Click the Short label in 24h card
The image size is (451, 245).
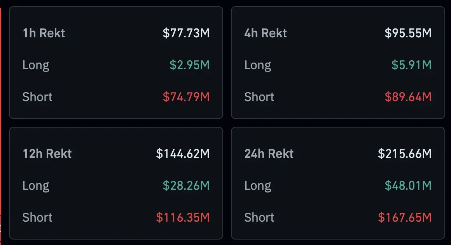259,217
